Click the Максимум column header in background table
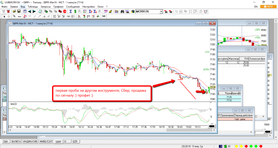278x148 pixels. pos(234,59)
